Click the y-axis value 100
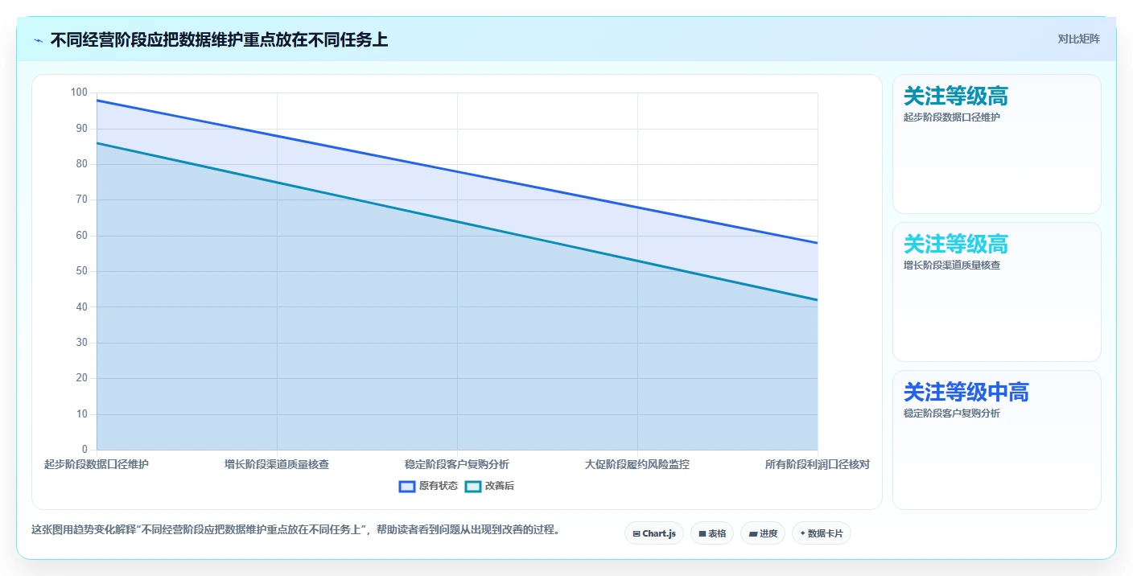 tap(79, 93)
